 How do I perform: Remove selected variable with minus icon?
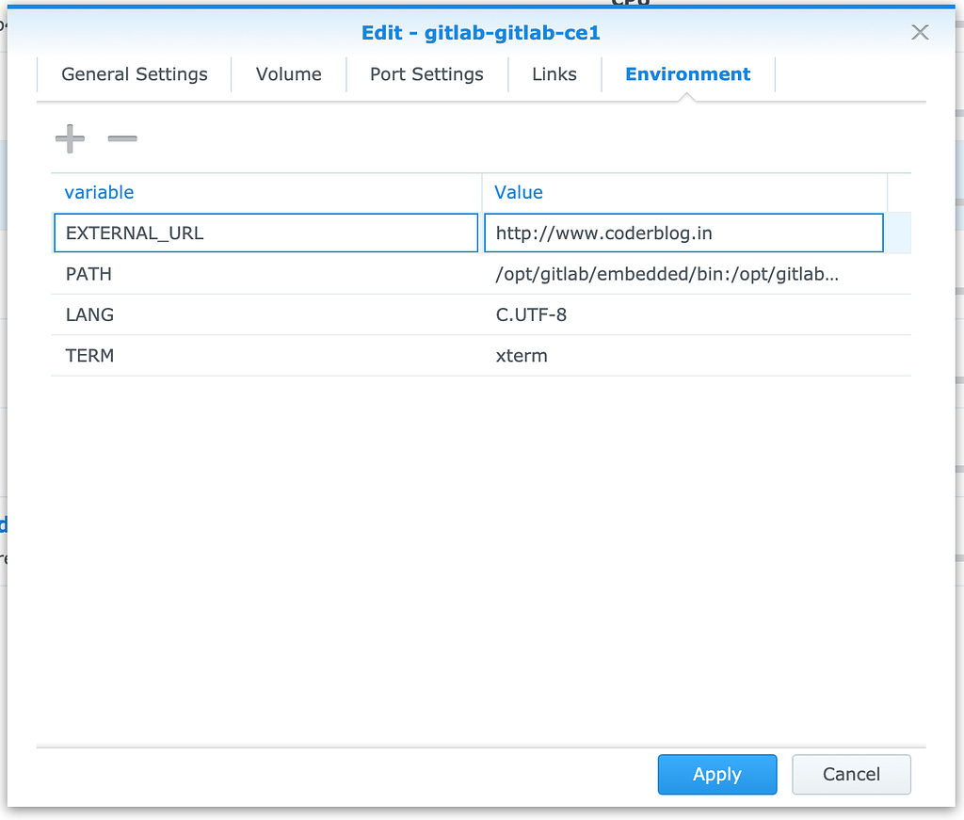(122, 139)
